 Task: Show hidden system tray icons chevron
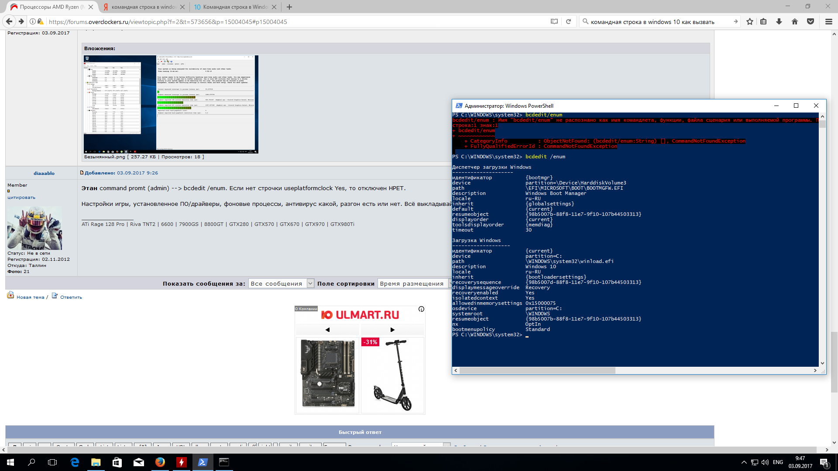pyautogui.click(x=744, y=462)
